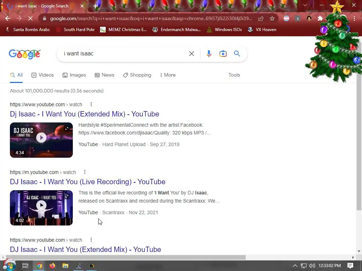Go back to the previous page
Image resolution: width=362 pixels, height=271 pixels.
[8, 18]
